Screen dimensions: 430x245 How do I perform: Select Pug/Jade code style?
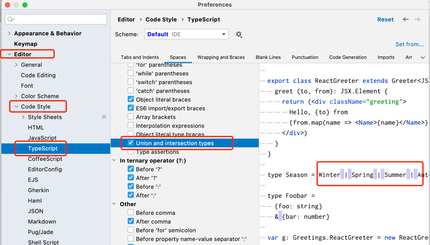[41, 232]
